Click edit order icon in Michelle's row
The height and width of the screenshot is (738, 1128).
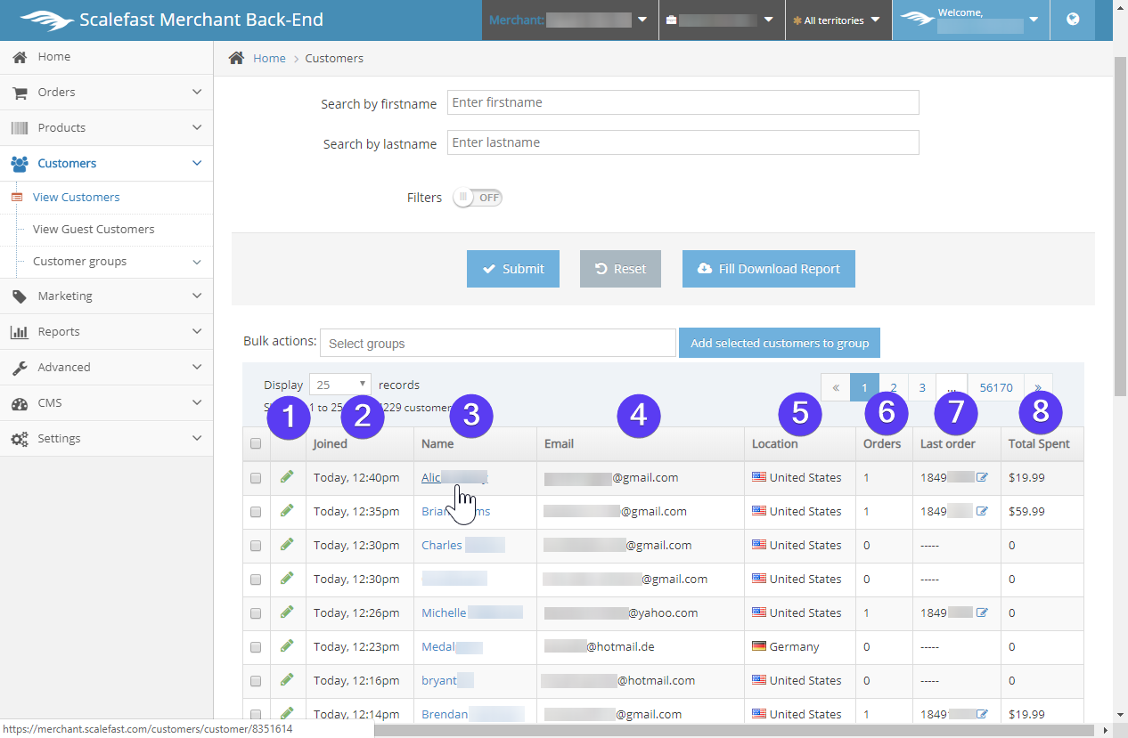click(982, 612)
